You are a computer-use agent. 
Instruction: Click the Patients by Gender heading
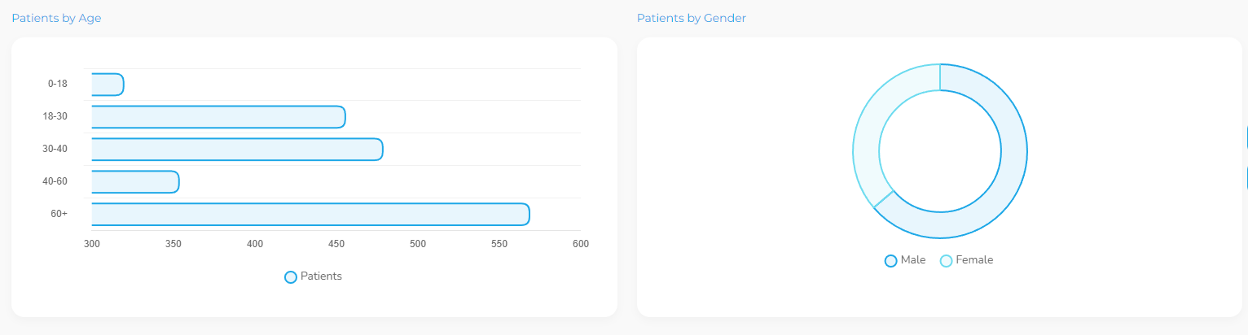point(692,18)
